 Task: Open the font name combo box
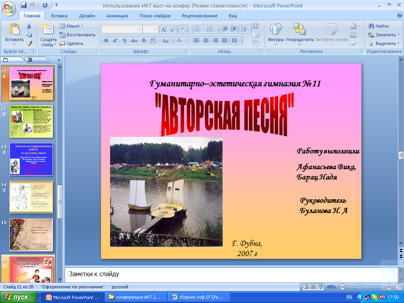pyautogui.click(x=122, y=29)
